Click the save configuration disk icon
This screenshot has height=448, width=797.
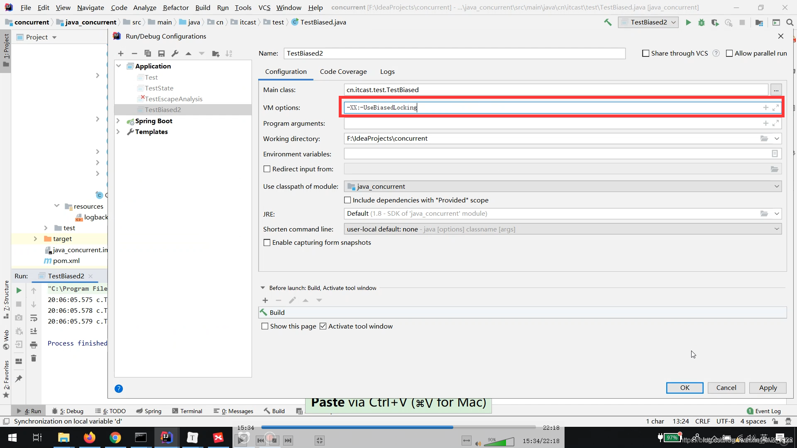click(161, 54)
